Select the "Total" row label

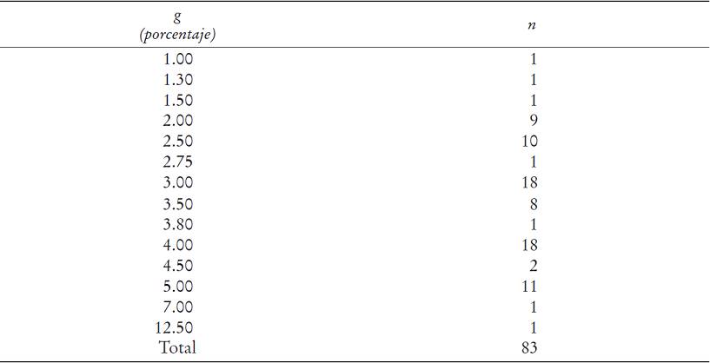[x=177, y=347]
